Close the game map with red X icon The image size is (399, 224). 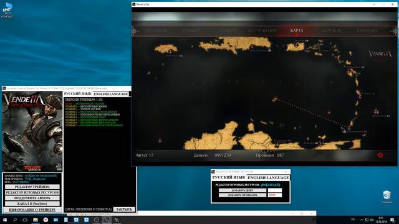[380, 155]
